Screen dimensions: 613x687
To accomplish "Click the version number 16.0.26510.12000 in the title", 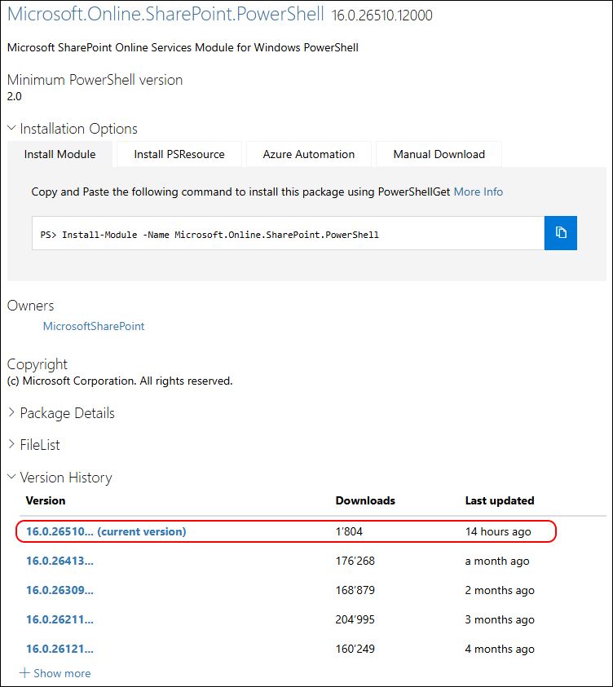I will pos(382,15).
